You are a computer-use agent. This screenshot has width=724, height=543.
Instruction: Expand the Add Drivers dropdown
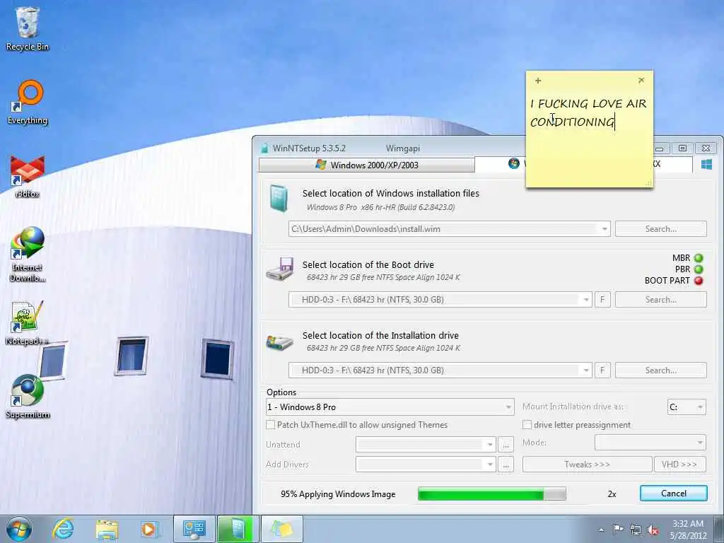(489, 465)
